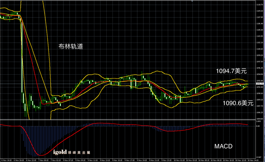Click the 布林轨道 chart annotation label

(71, 47)
